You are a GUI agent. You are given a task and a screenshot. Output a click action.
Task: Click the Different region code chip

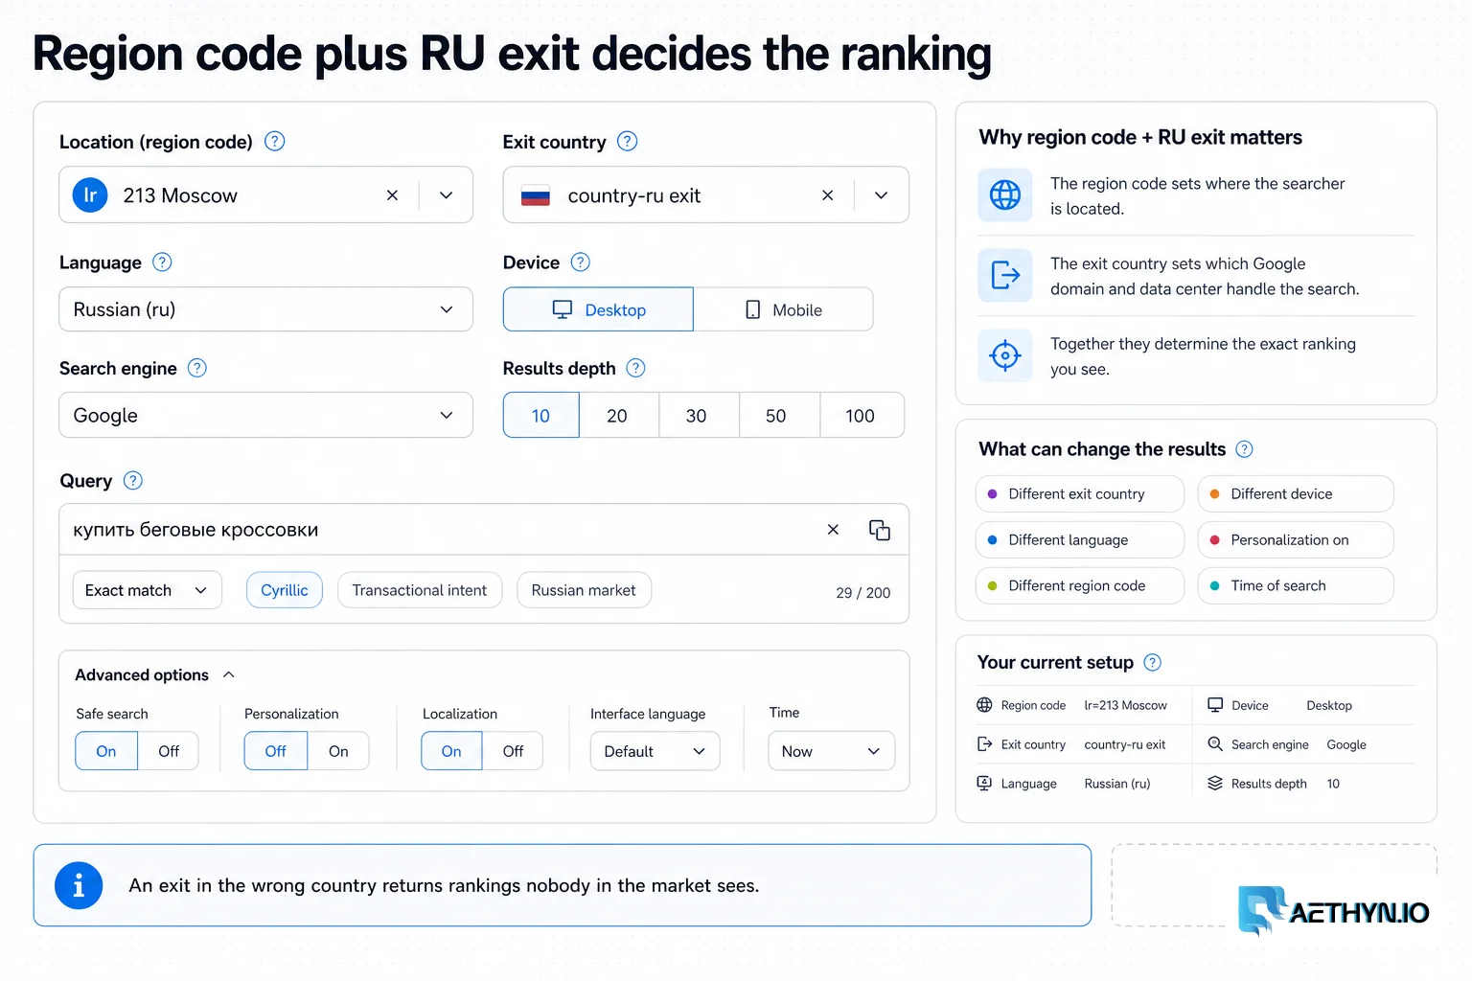[1080, 585]
